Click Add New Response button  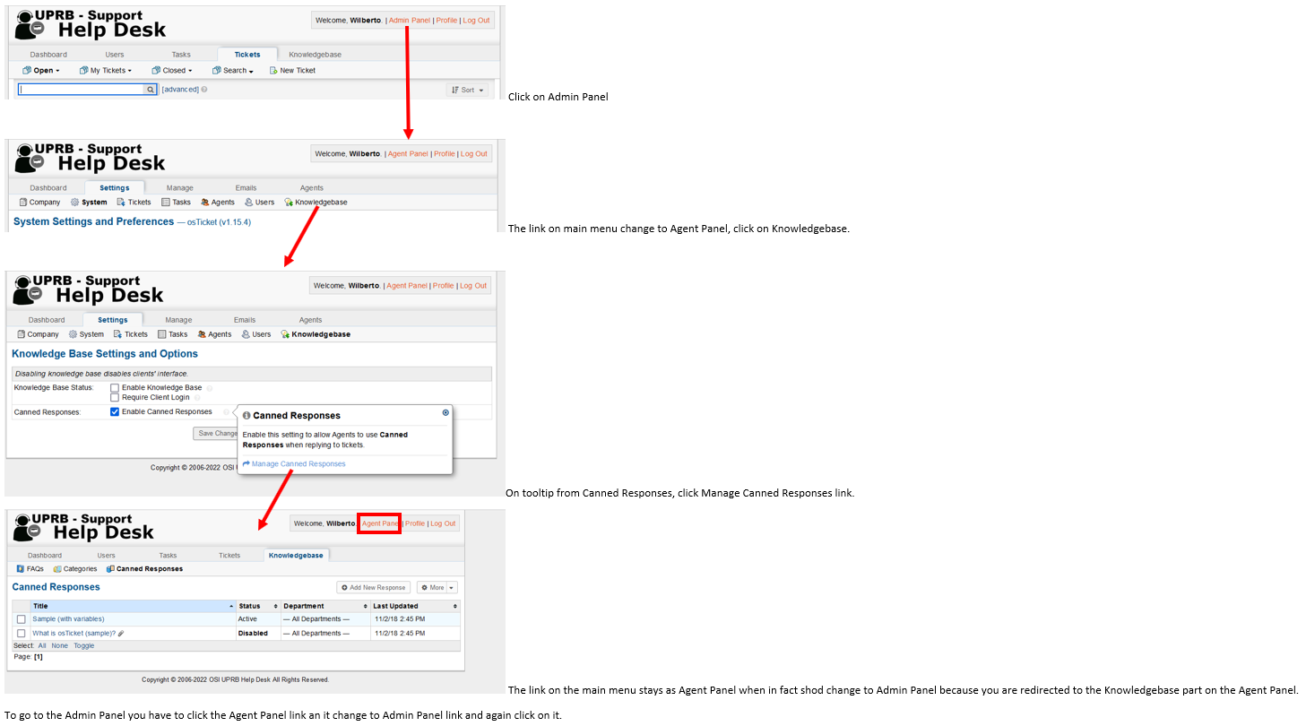(373, 588)
